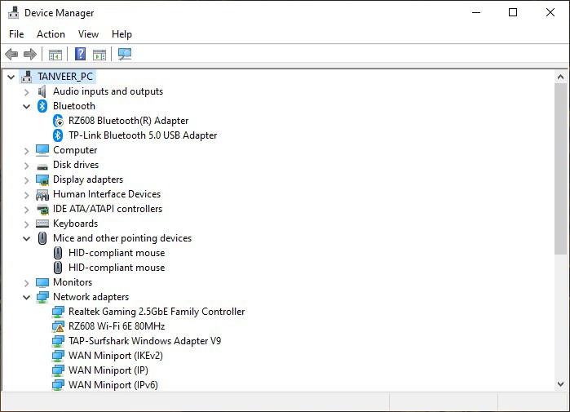The image size is (570, 412).
Task: Click the Disk drives icon
Action: pos(42,166)
